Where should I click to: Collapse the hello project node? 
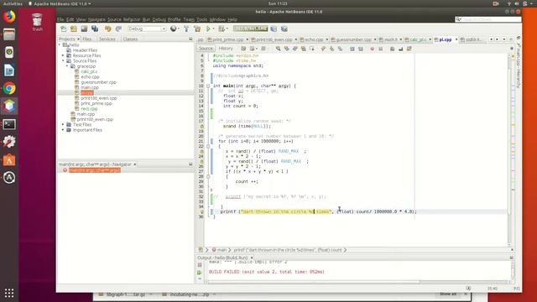pyautogui.click(x=60, y=44)
